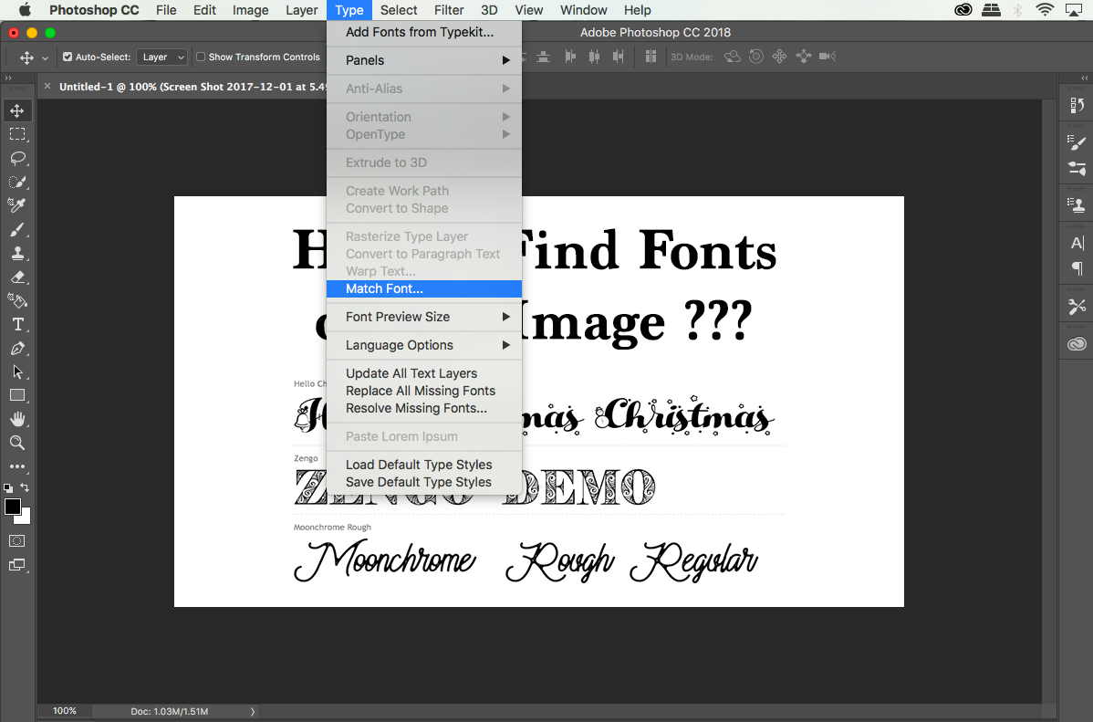Activate the Horizontal Type tool
The width and height of the screenshot is (1093, 722).
tap(17, 324)
